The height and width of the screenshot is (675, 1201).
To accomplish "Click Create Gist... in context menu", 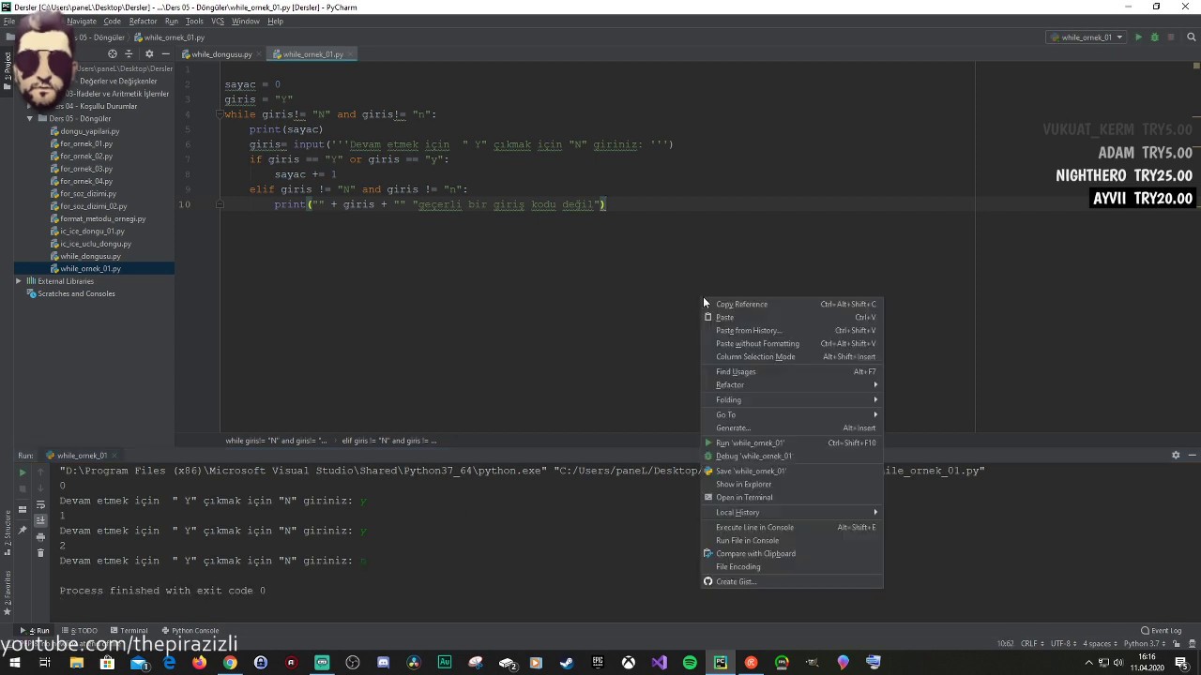I will [792, 581].
